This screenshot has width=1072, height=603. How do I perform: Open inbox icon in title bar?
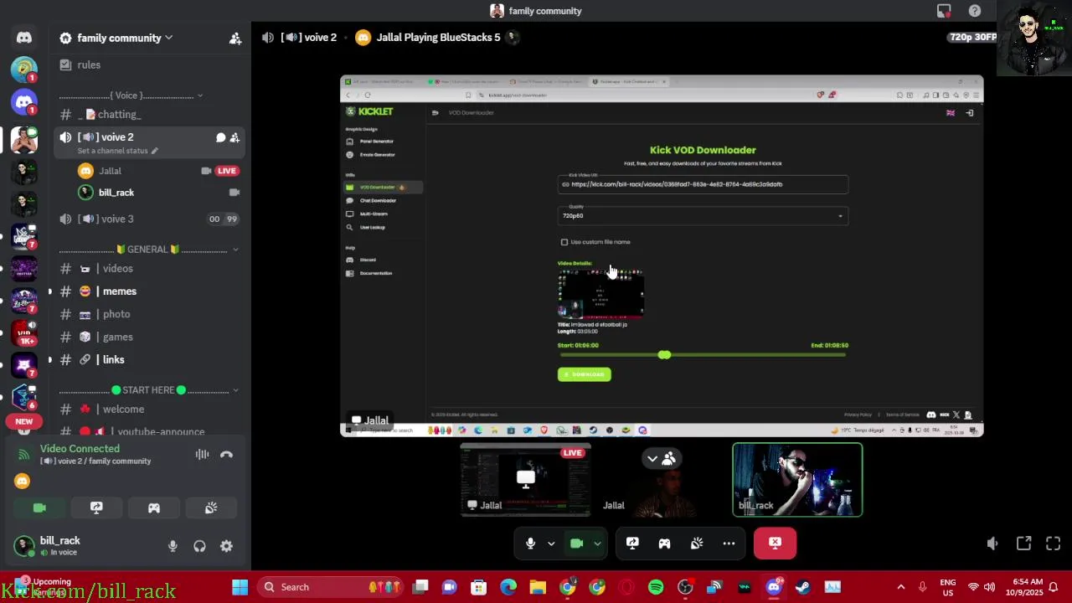tap(944, 11)
